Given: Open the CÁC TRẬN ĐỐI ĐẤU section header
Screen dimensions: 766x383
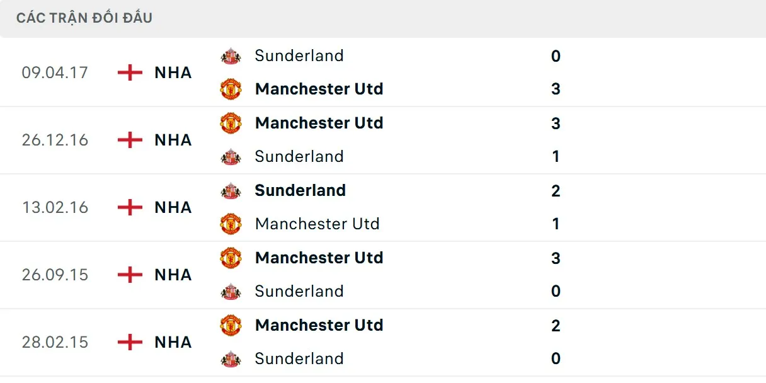Looking at the screenshot, I should click(x=84, y=18).
